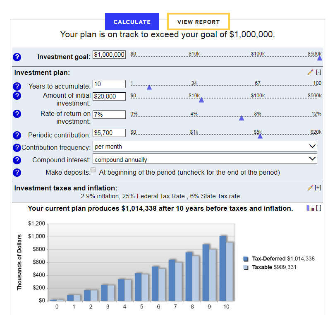Open help for Compound interest
335x315 pixels.
[17, 160]
